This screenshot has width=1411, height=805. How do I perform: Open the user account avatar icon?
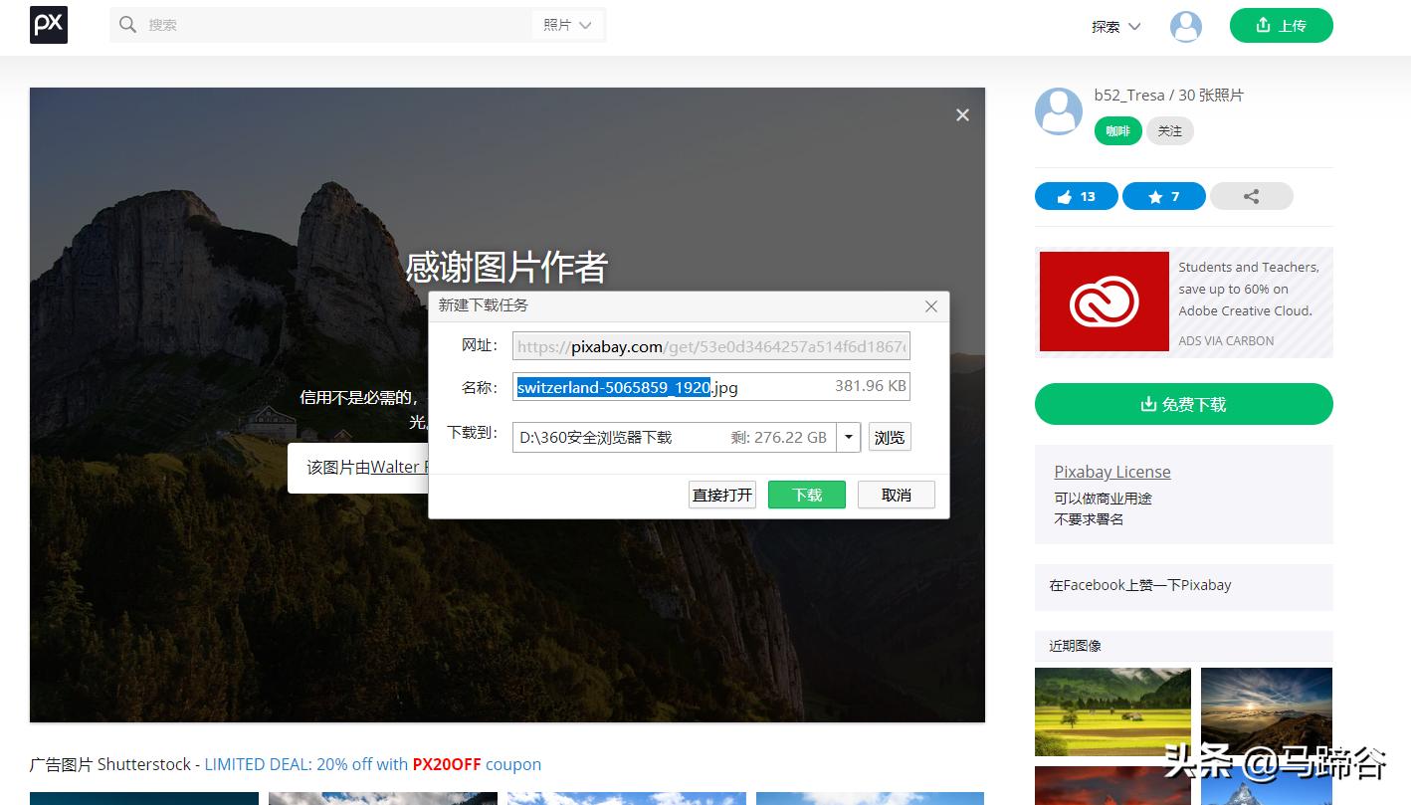click(x=1185, y=27)
